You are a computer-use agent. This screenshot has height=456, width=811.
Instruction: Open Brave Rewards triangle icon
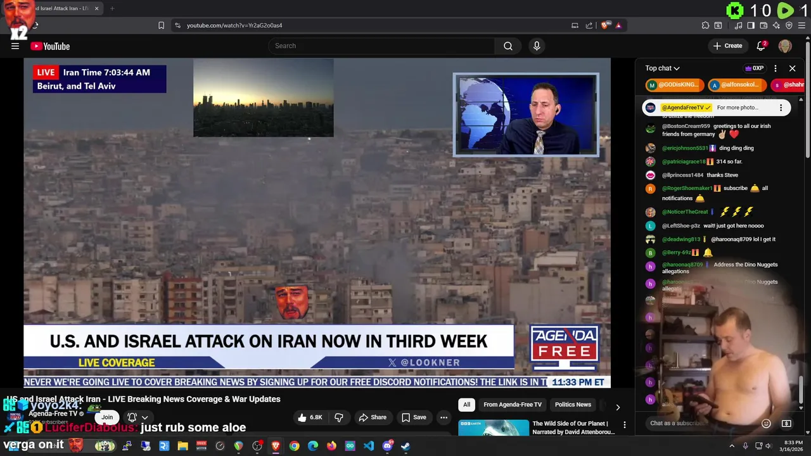point(618,25)
